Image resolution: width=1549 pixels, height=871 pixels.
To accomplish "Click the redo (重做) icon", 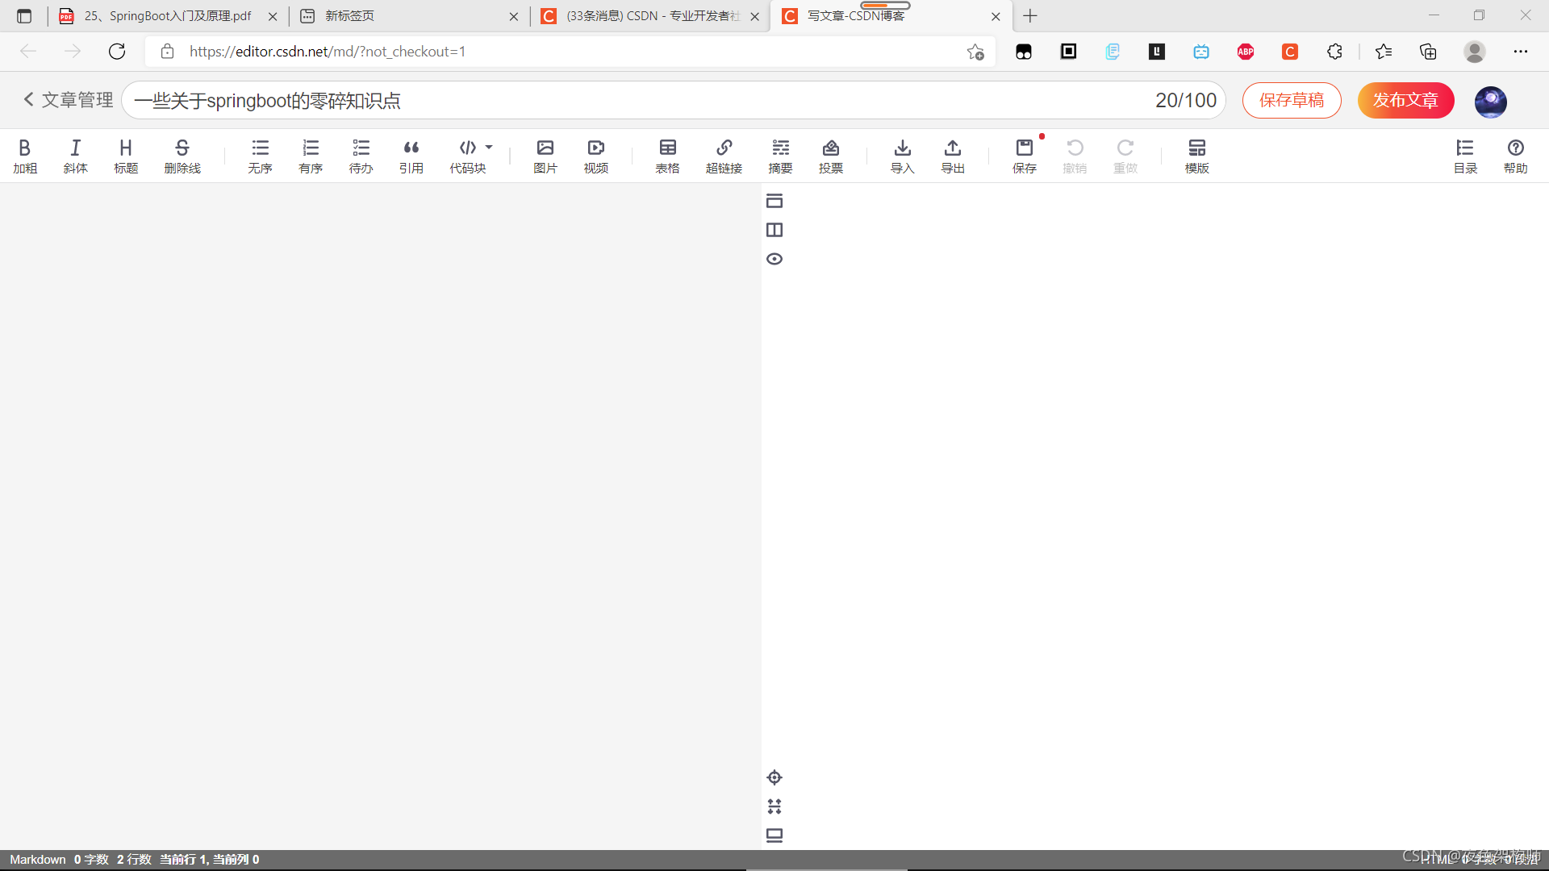I will pos(1125,156).
